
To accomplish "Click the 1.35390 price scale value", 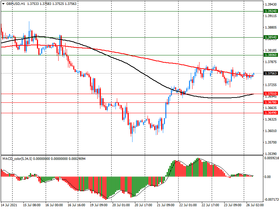I will (271, 154).
